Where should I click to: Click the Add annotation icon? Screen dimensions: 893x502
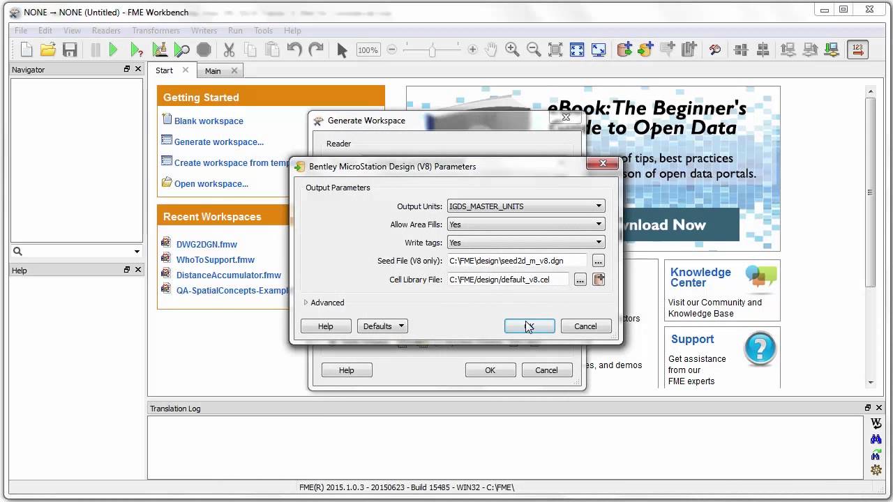point(668,50)
